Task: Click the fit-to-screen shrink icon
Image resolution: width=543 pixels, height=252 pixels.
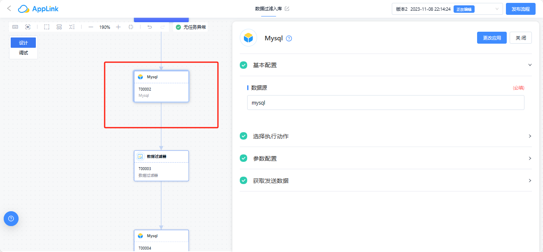Action: 131,27
